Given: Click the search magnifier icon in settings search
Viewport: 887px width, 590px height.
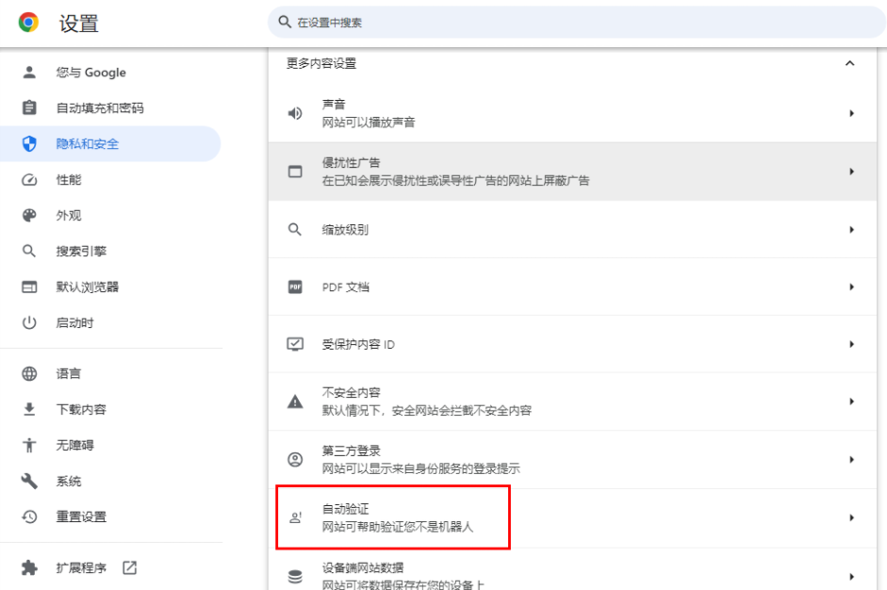Looking at the screenshot, I should 285,22.
